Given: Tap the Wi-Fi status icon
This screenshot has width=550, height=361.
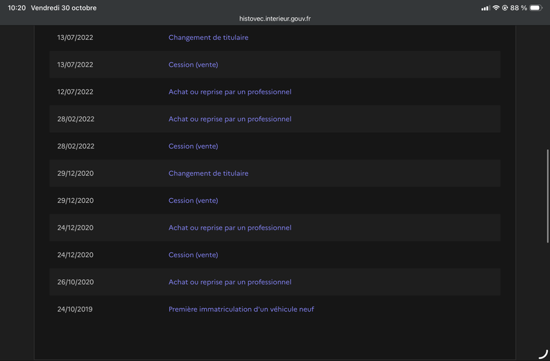Looking at the screenshot, I should [496, 8].
